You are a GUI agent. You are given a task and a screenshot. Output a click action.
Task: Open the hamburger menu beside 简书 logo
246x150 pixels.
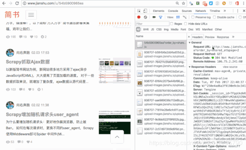point(31,15)
